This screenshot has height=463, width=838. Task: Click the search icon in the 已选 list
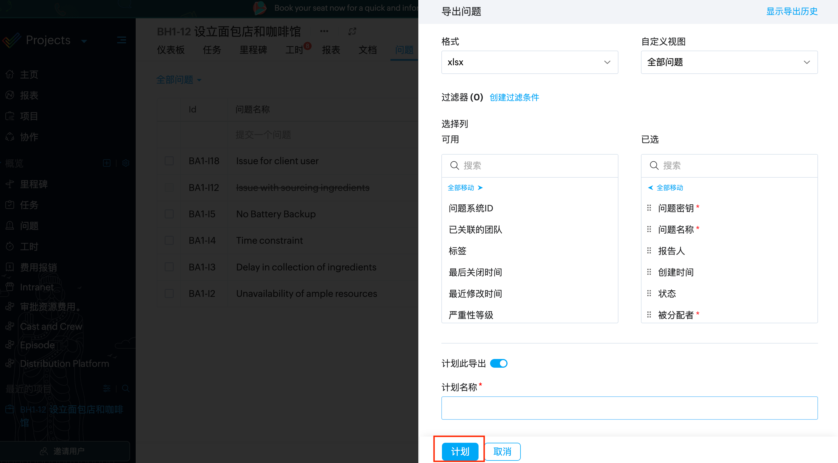pos(654,166)
